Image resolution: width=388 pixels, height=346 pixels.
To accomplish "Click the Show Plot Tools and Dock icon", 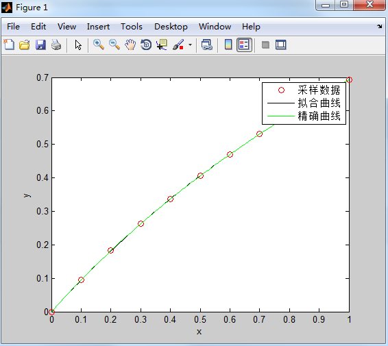I will 281,45.
